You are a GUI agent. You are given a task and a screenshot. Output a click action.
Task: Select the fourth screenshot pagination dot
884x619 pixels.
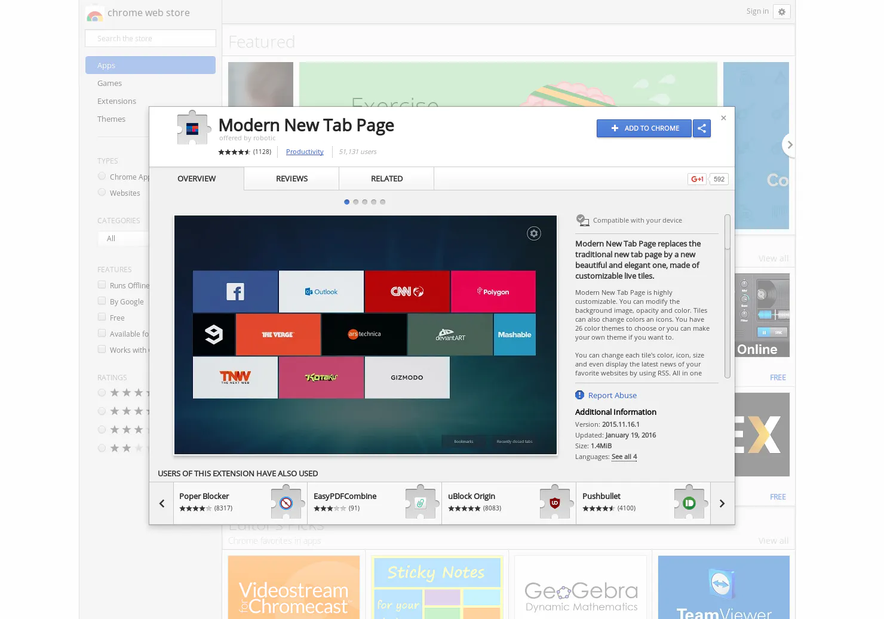(x=374, y=202)
